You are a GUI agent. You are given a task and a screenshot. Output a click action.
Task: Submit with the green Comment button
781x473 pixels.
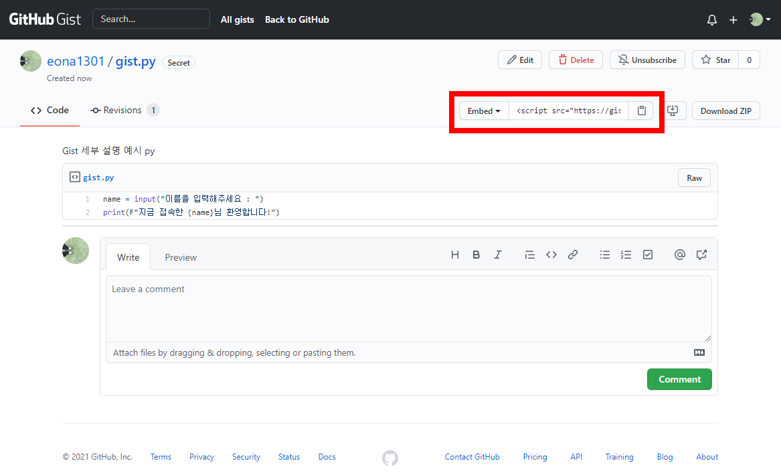[x=679, y=379]
